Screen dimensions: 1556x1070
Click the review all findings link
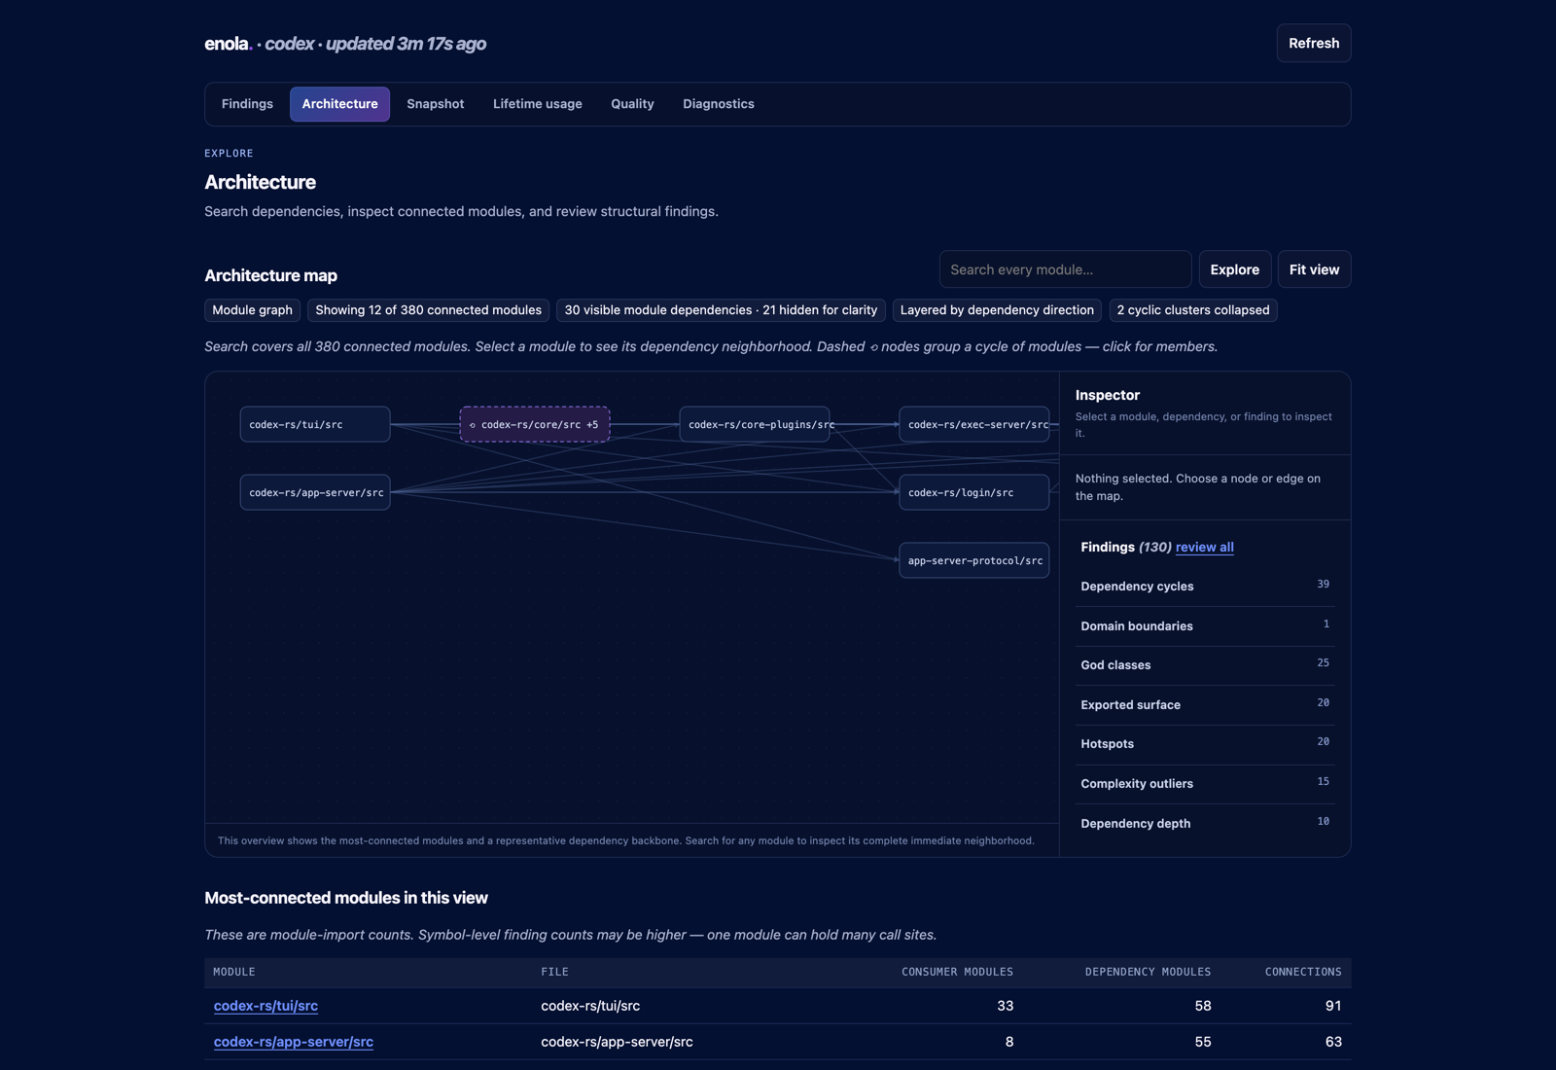(x=1204, y=547)
